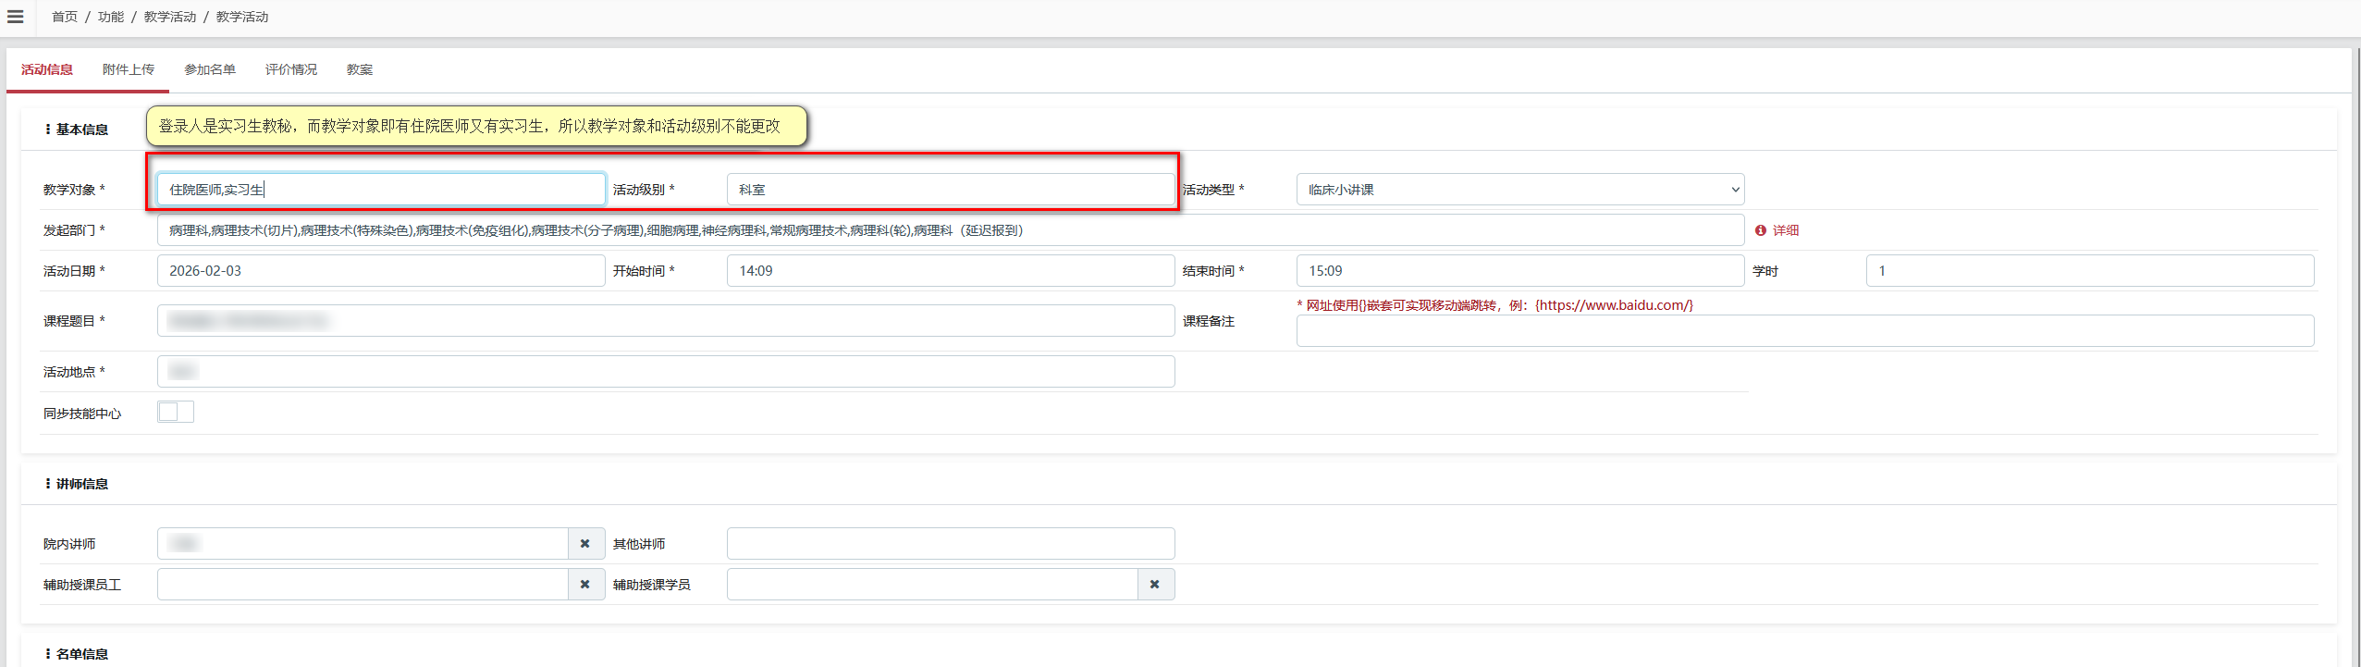Click 功能 in the breadcrumb
Image resolution: width=2361 pixels, height=667 pixels.
point(111,17)
